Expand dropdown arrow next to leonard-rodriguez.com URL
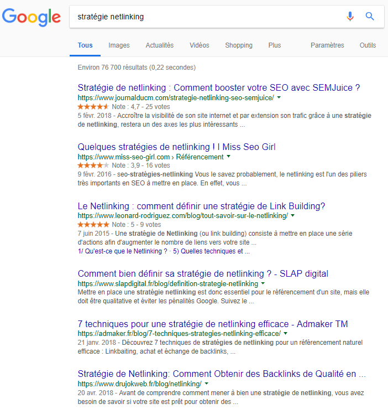The image size is (388, 409). pos(292,215)
